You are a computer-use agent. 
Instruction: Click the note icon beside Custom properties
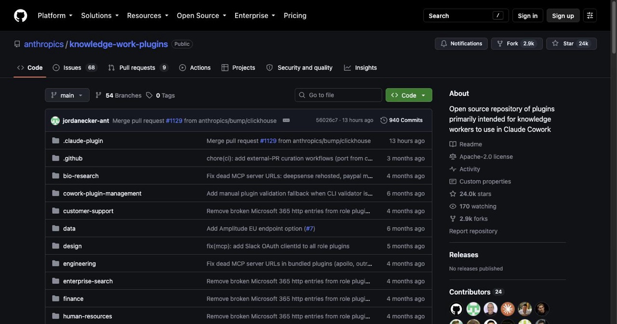453,181
